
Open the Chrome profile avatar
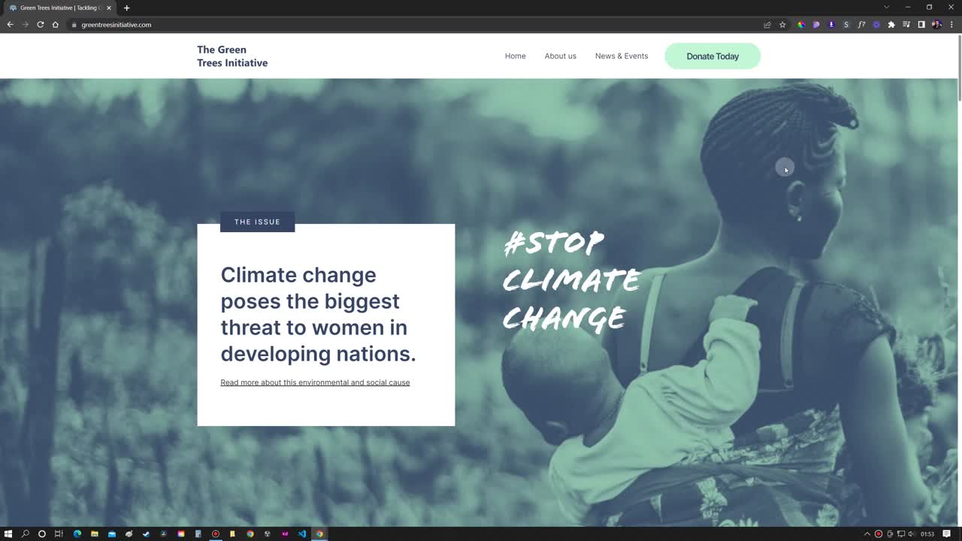tap(936, 25)
